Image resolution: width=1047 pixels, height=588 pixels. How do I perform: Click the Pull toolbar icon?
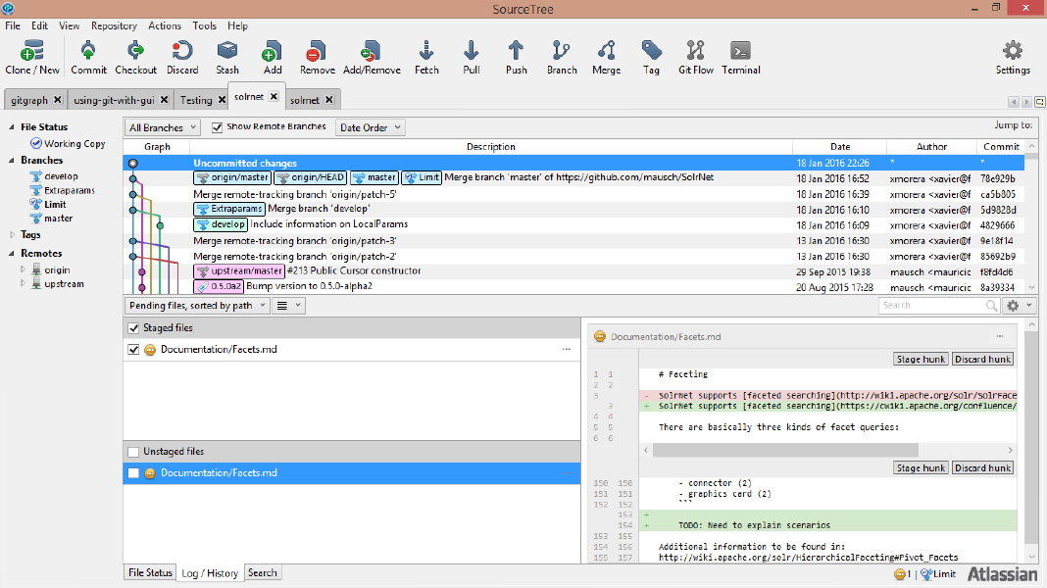point(471,57)
